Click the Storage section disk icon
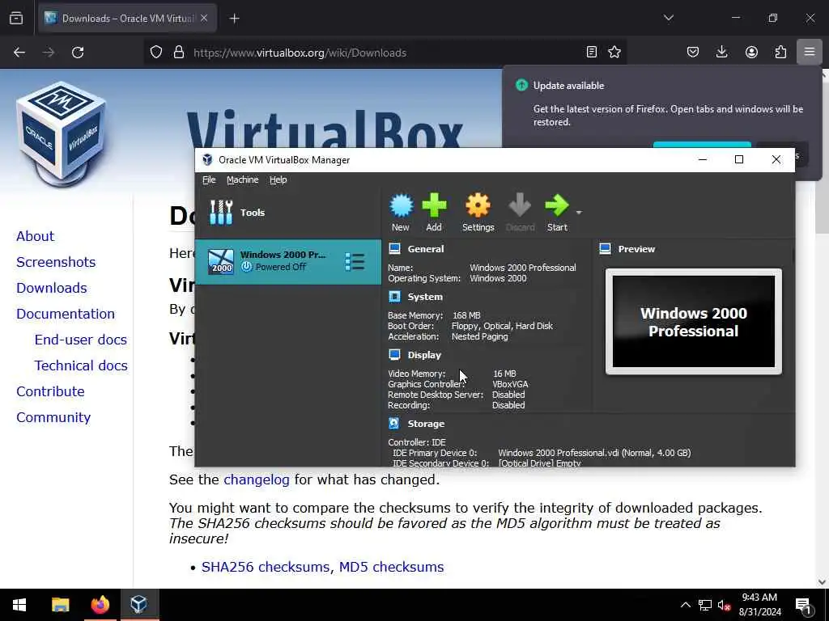Screen dimensions: 829x621 [394, 424]
